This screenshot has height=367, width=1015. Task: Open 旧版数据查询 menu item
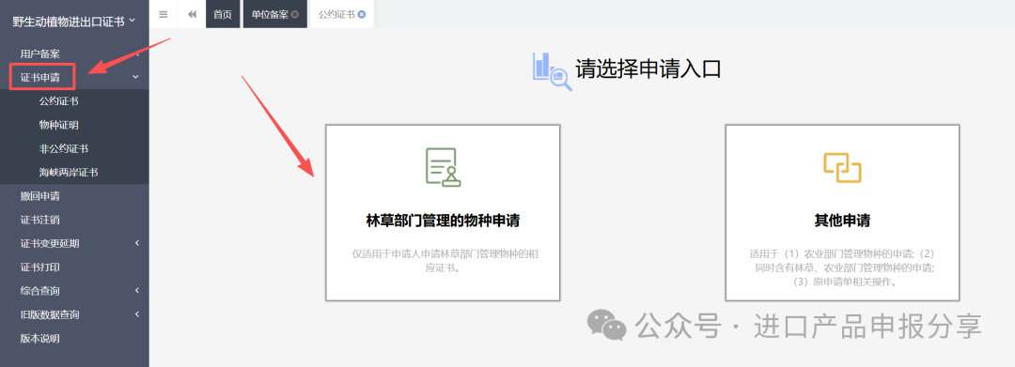[50, 314]
